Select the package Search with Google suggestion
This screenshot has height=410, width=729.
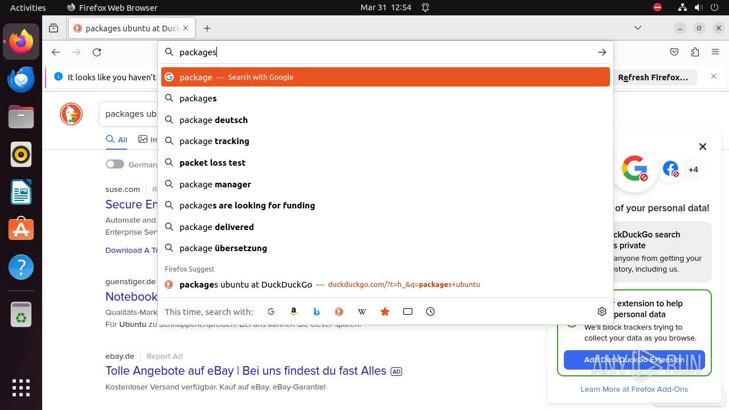[x=386, y=77]
